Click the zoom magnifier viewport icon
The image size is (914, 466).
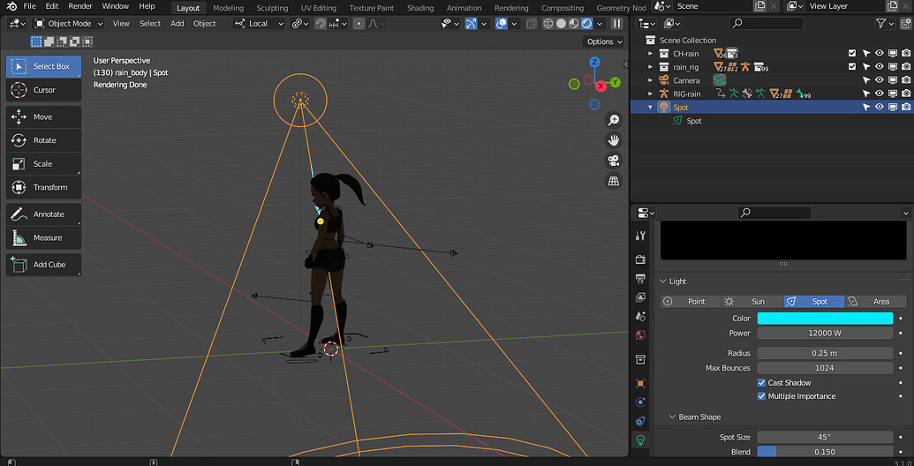[x=613, y=120]
